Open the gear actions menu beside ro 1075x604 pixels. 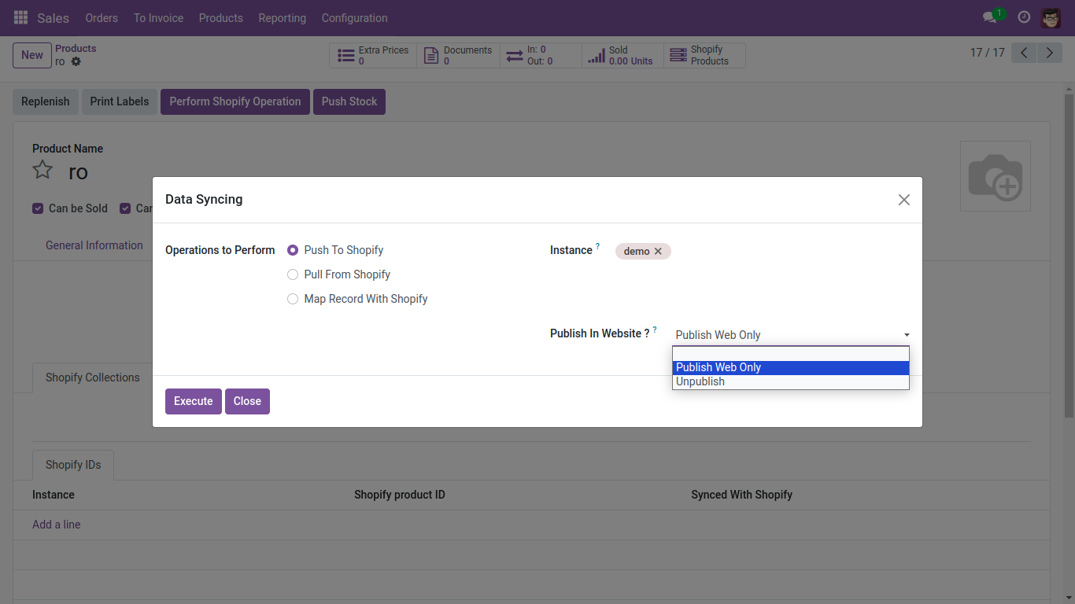point(76,61)
